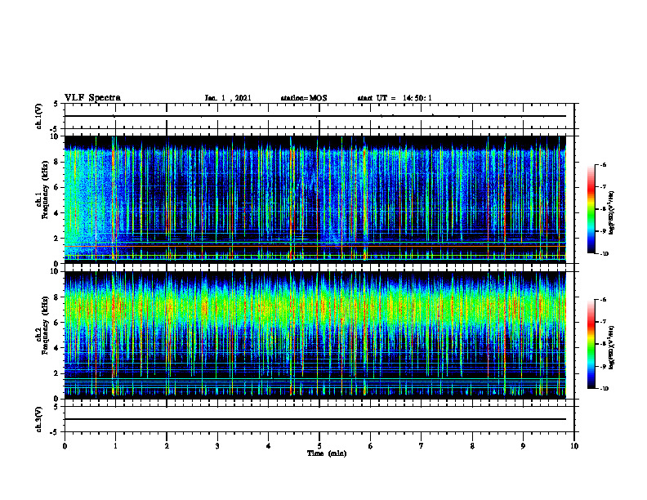This screenshot has height=500, width=647.
Task: Click the "3" tick on time axis
Action: point(217,446)
